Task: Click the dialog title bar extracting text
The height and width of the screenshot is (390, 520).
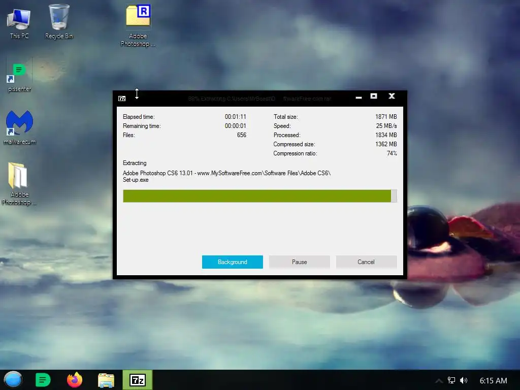Action: tap(259, 99)
